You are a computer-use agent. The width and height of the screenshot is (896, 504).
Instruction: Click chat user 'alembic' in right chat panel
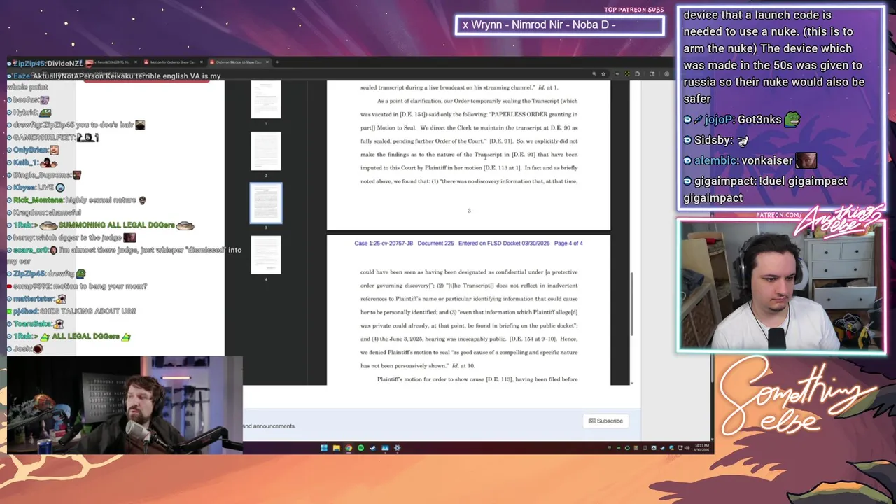[715, 160]
